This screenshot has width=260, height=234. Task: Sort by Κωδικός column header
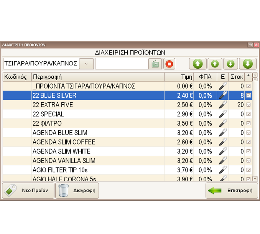point(17,77)
